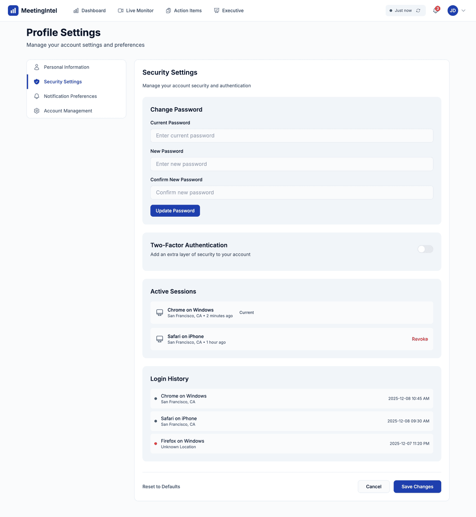Click the Confirm New Password field
The height and width of the screenshot is (517, 476).
[x=291, y=193]
